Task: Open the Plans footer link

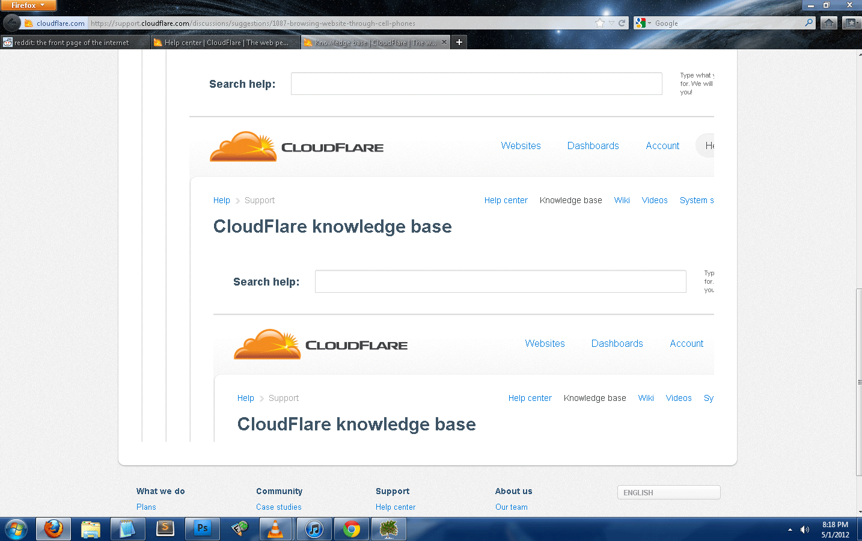Action: point(146,507)
